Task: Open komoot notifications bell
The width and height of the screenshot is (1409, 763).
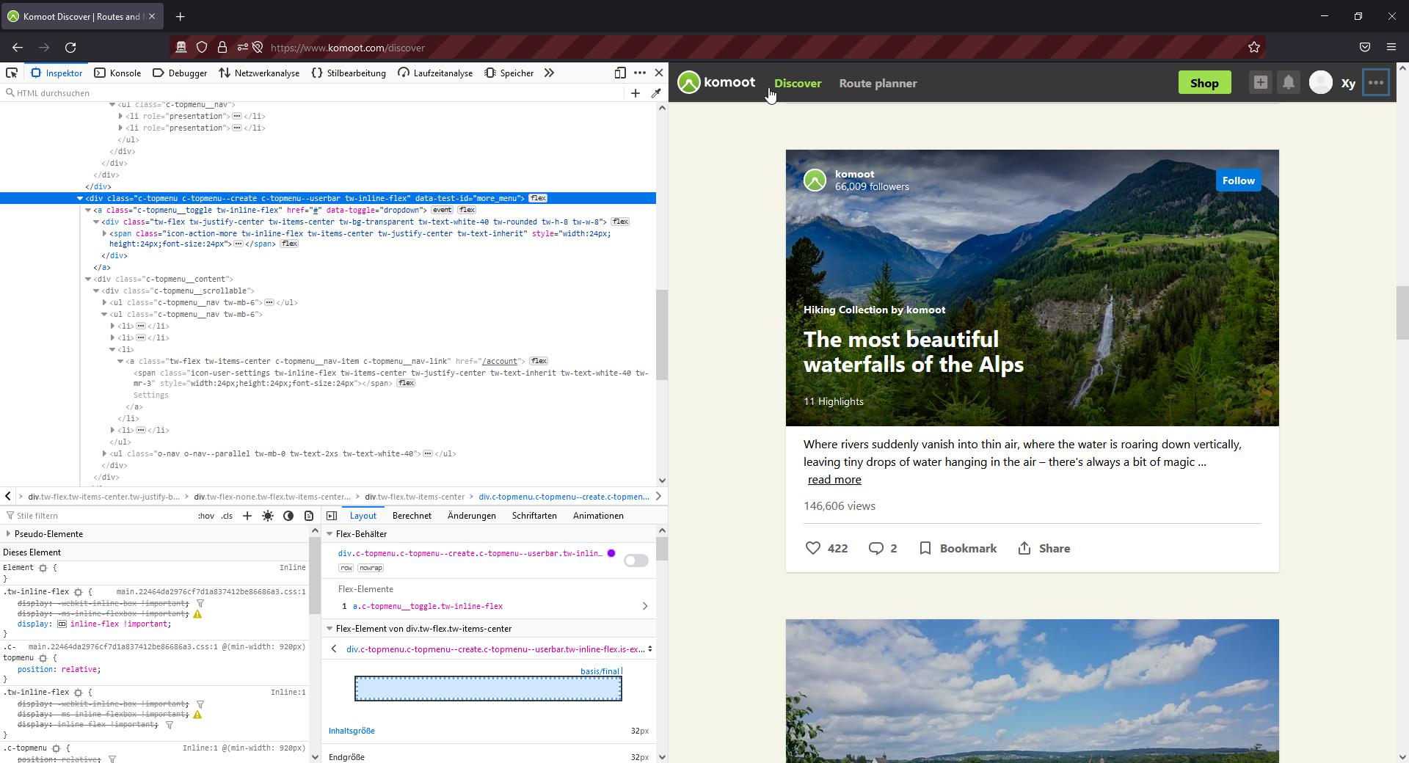Action: [x=1289, y=83]
